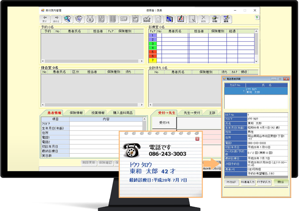This screenshot has width=299, height=211.
Task: Click the green refresh icon at top right
Action: pyautogui.click(x=257, y=18)
